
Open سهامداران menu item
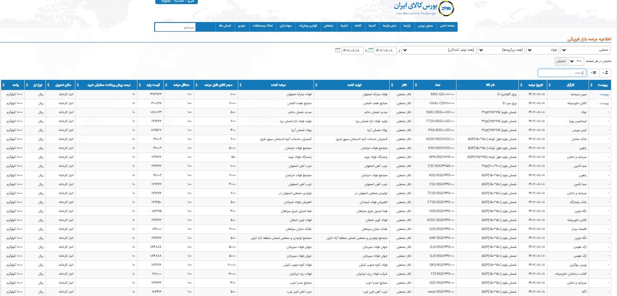tap(286, 26)
